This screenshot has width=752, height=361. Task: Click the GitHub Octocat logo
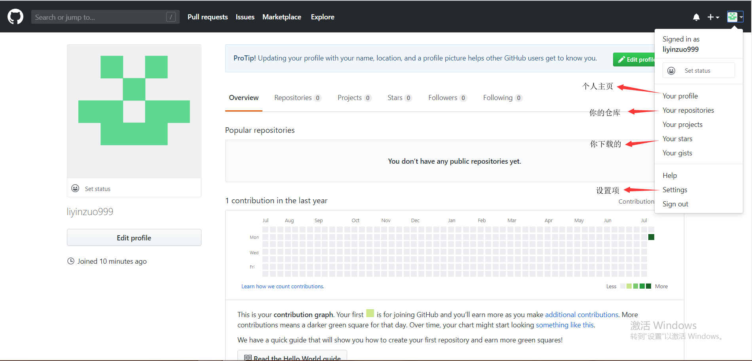[x=15, y=17]
